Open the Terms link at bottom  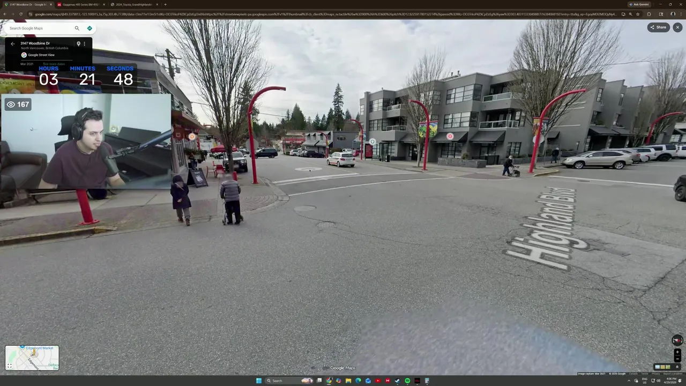tap(644, 374)
